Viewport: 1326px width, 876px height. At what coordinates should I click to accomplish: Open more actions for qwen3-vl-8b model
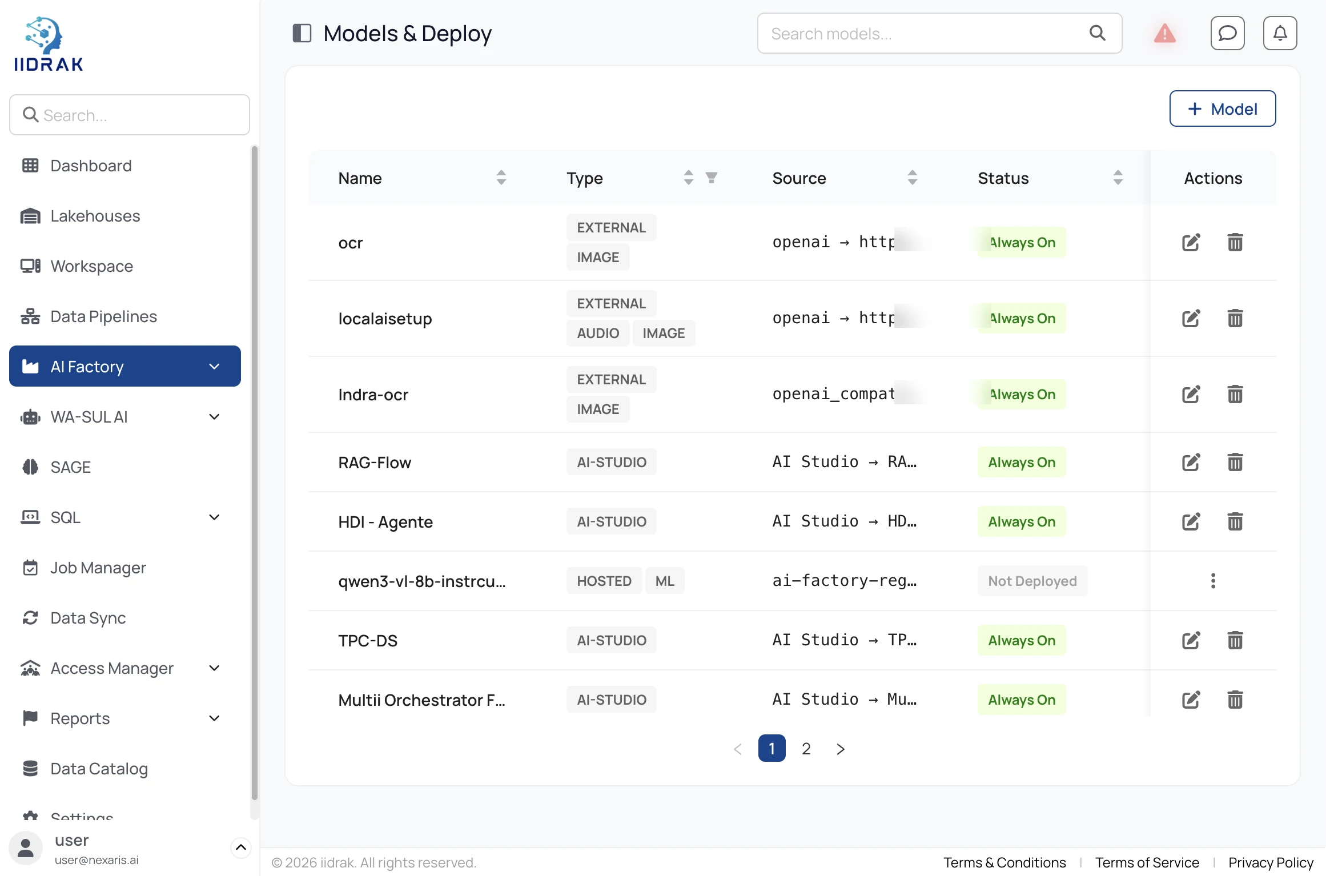pos(1213,581)
